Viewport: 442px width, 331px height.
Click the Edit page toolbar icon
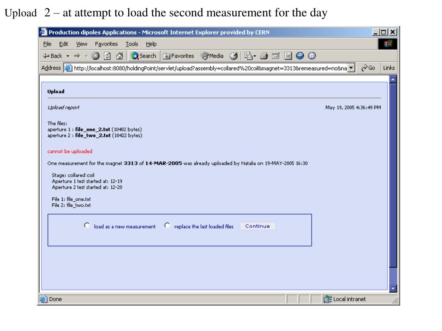[x=276, y=56]
